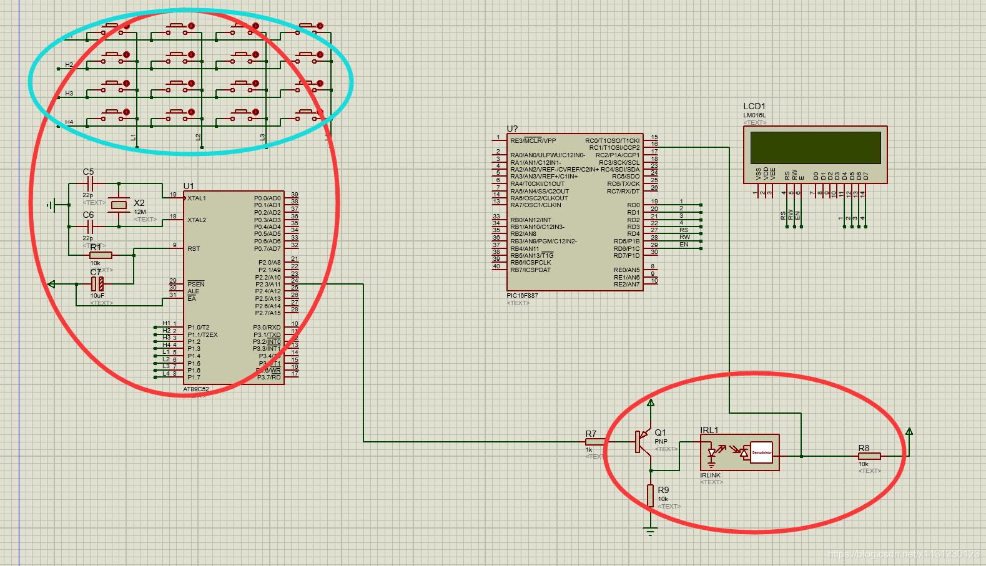Select the C7 10uF electrolytic capacitor

97,284
